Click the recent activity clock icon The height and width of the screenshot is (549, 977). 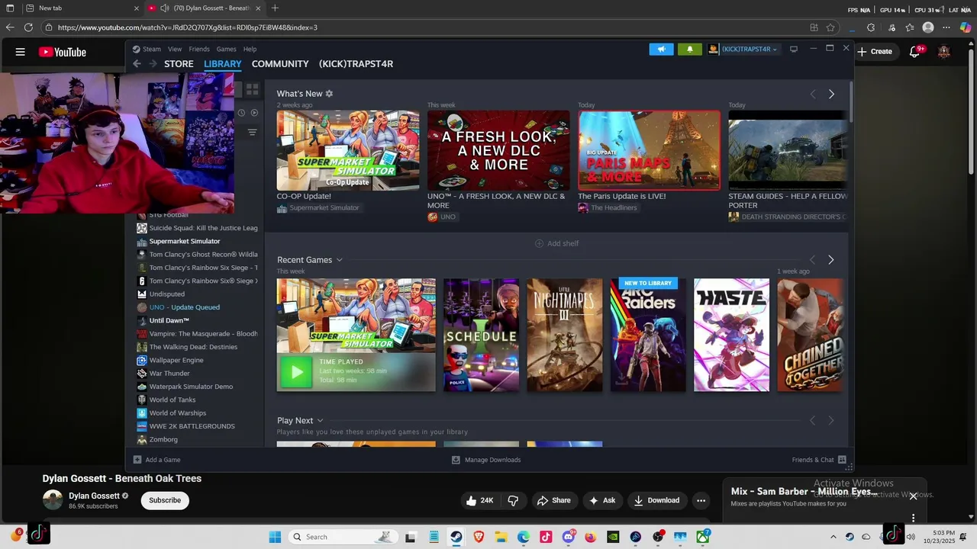point(241,113)
